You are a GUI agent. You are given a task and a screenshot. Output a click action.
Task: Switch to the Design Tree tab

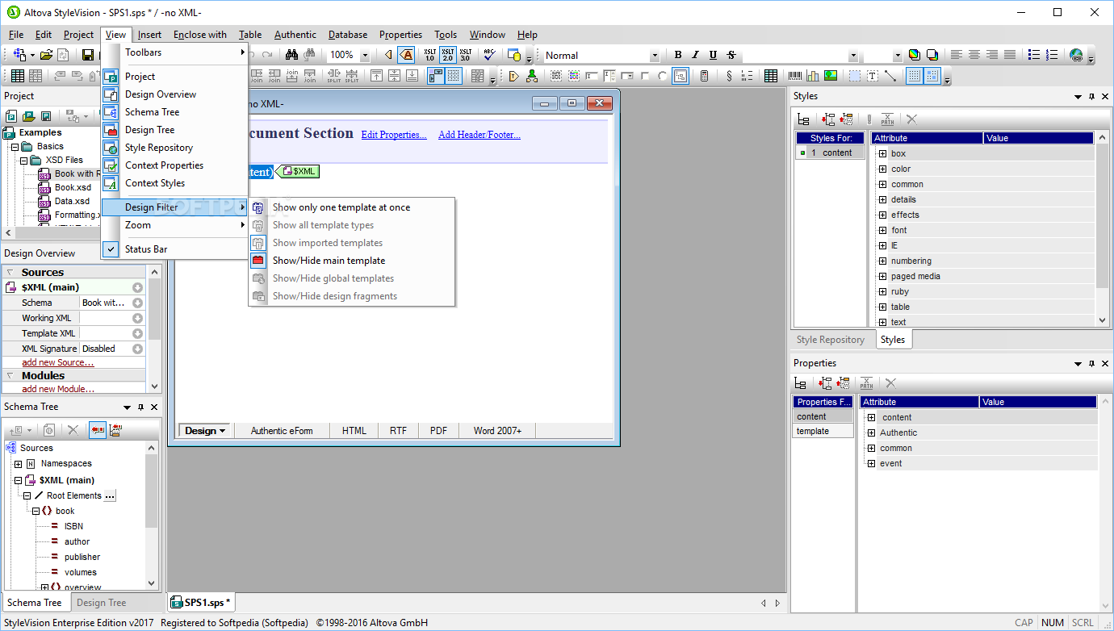102,603
